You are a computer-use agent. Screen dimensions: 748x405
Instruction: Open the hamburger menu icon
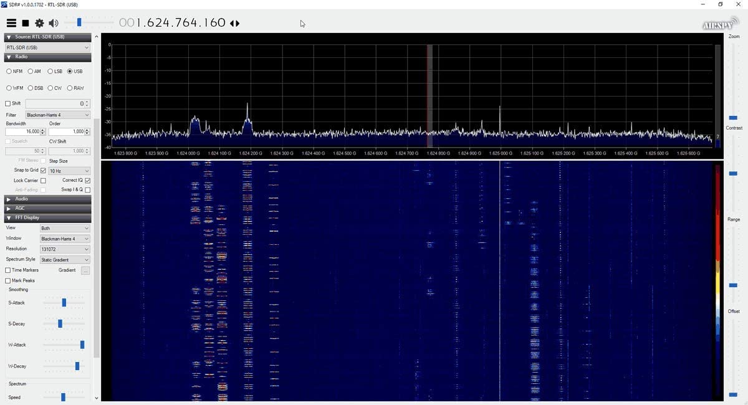[11, 23]
